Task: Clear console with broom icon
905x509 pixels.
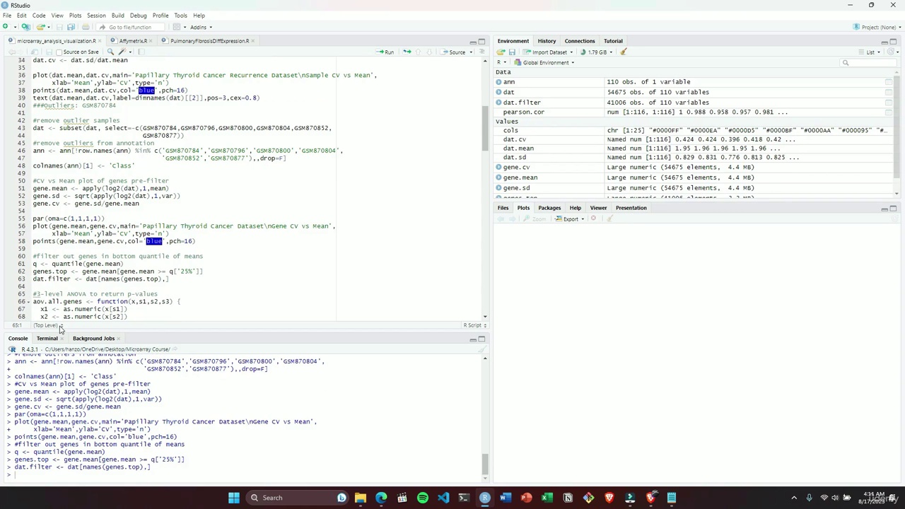Action: 482,349
